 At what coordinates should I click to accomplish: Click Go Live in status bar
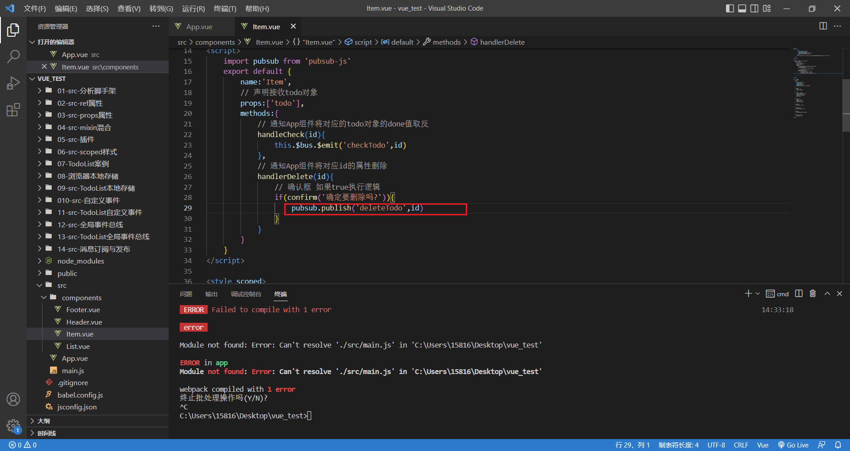tap(793, 445)
